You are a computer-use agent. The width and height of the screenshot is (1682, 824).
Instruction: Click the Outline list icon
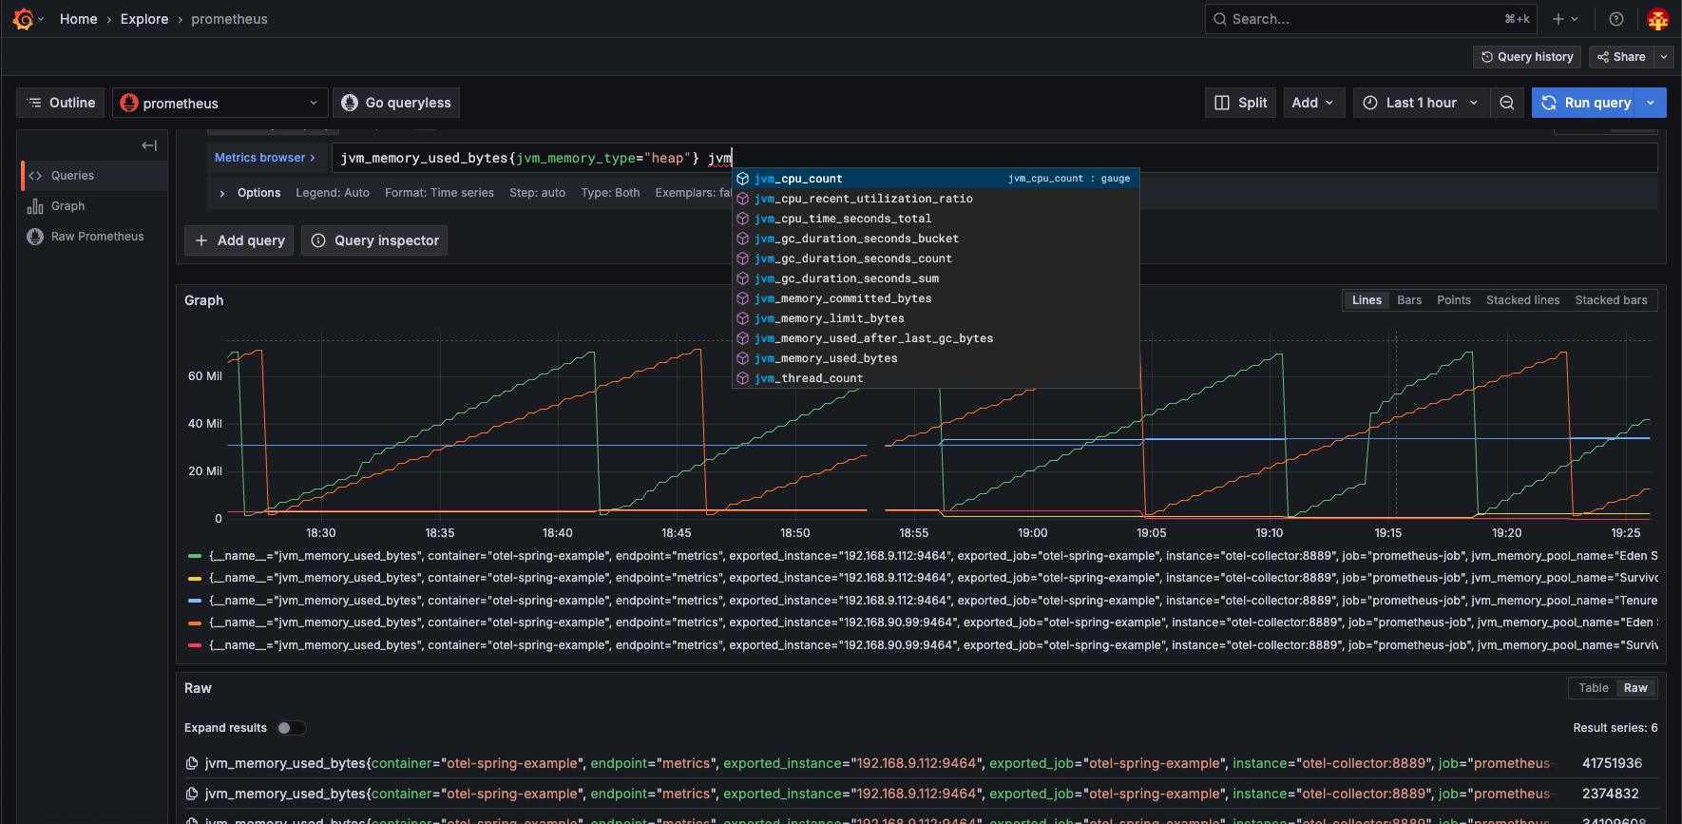pos(34,103)
